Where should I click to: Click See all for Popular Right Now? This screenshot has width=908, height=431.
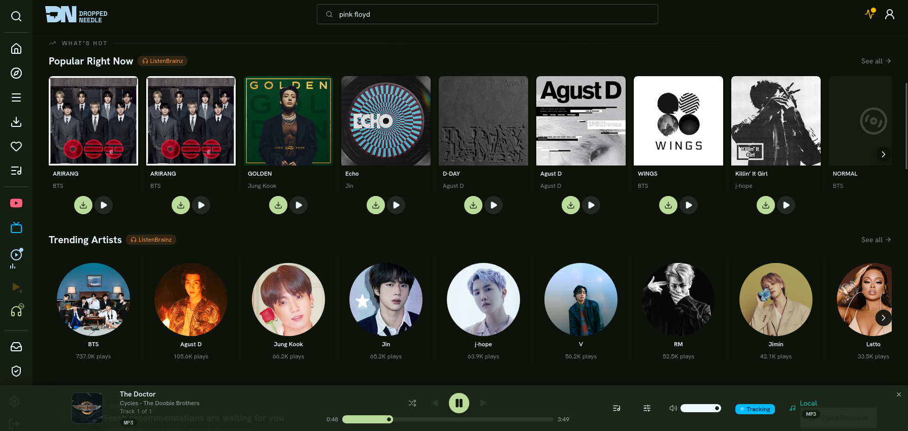(x=876, y=61)
